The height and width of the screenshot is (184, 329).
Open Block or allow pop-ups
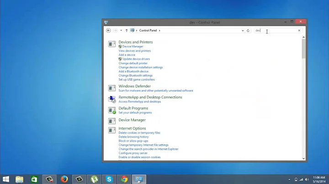(133, 141)
